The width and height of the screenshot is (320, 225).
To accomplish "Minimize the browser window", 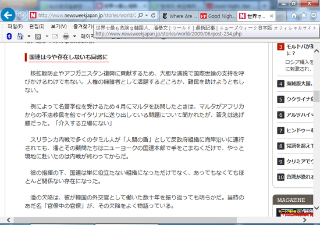I will 284,3.
